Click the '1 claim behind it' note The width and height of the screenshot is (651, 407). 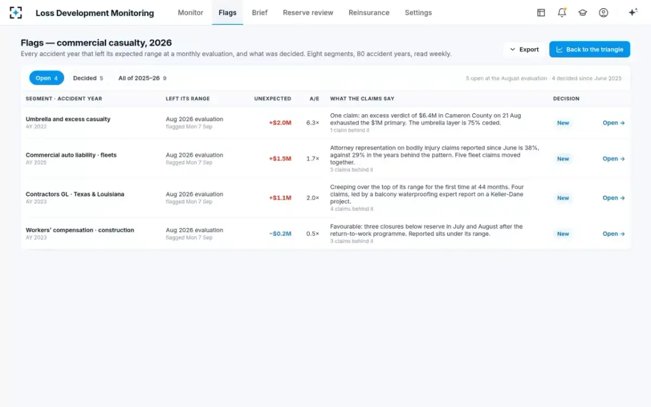click(350, 130)
